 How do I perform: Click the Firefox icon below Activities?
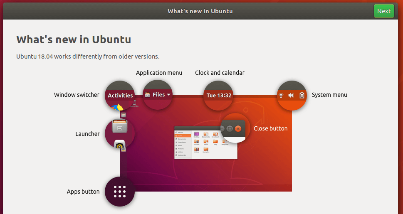[115, 107]
